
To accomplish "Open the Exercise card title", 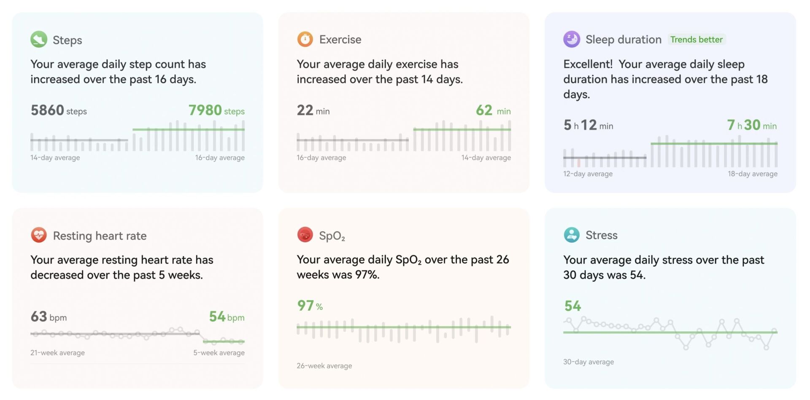I will [x=340, y=40].
